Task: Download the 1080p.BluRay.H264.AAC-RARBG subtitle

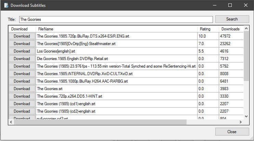Action: [x=22, y=81]
